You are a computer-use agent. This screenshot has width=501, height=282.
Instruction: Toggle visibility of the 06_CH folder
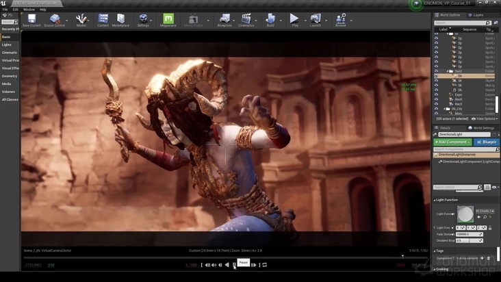click(x=436, y=109)
